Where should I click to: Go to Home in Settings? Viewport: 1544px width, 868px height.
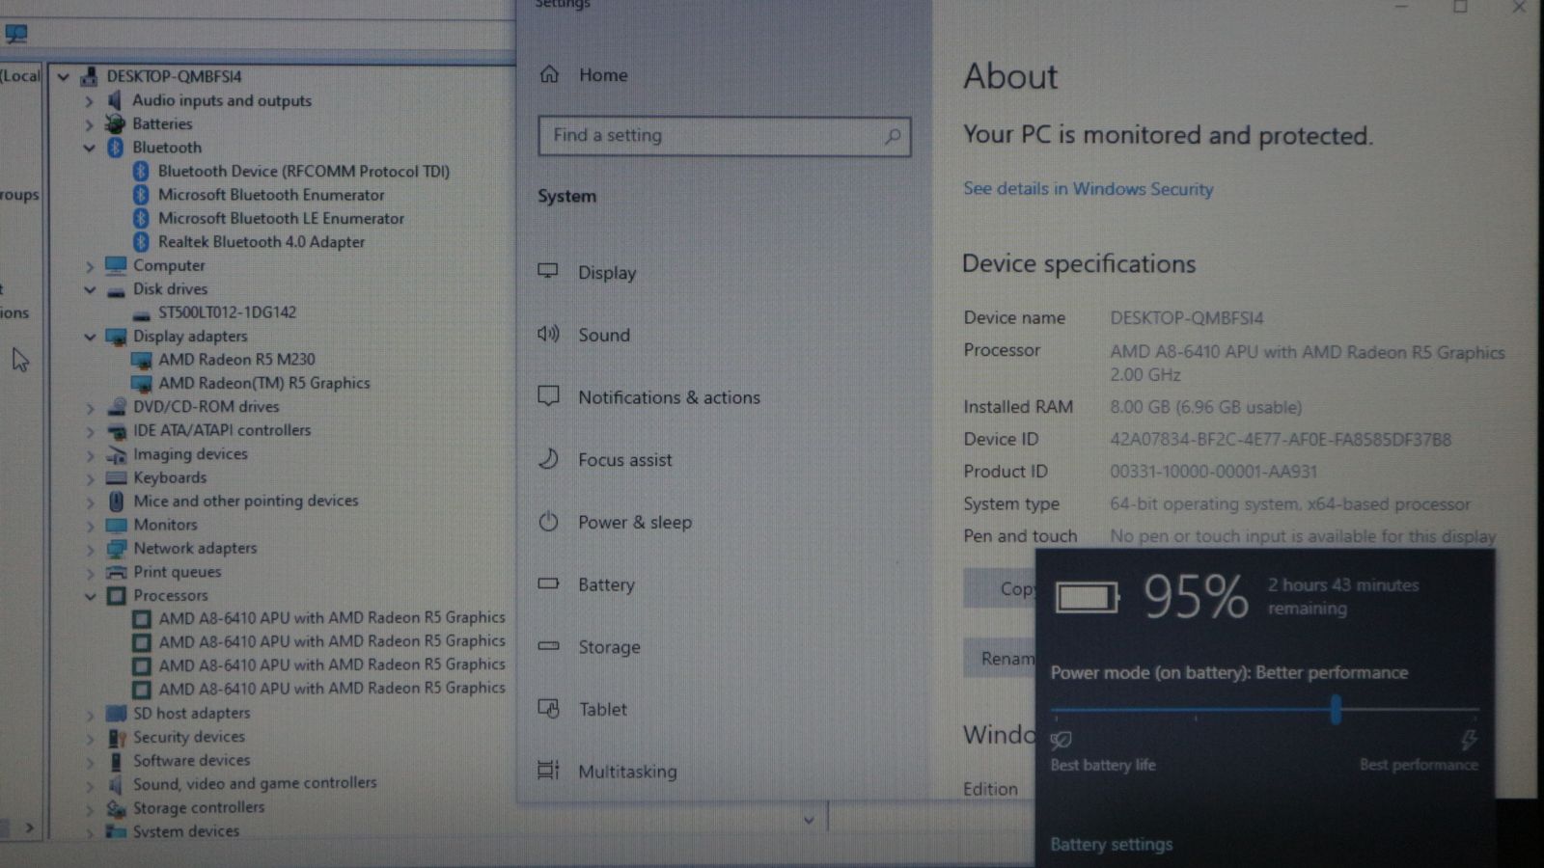point(603,75)
